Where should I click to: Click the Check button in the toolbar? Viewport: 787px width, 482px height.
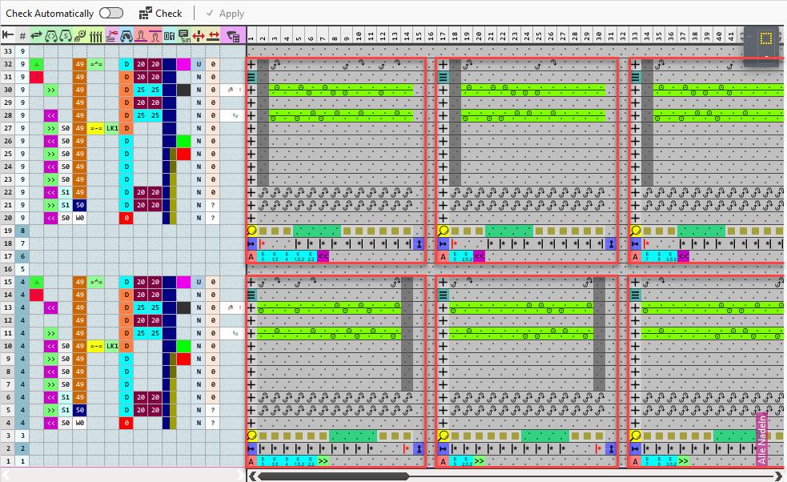(x=160, y=14)
